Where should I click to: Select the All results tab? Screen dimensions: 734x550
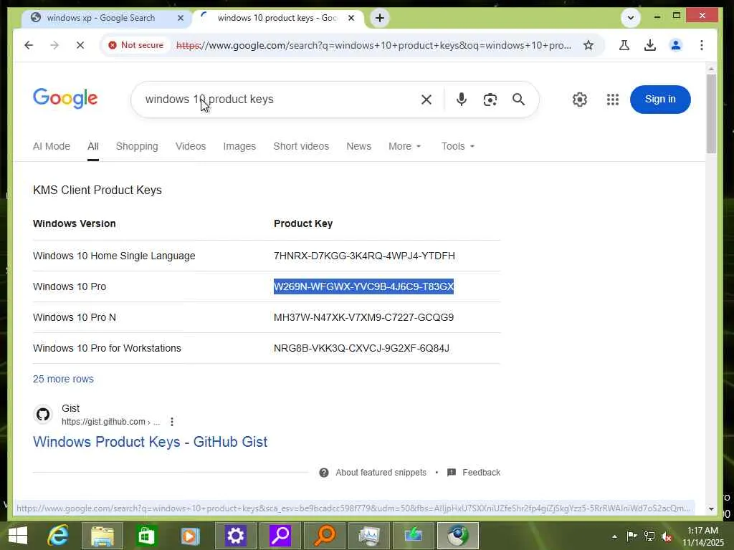[x=92, y=146]
